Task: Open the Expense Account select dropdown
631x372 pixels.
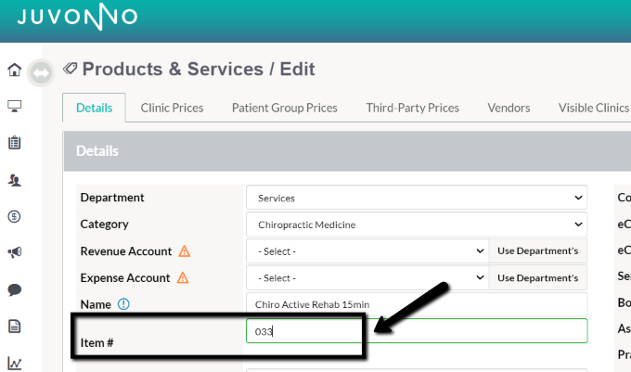Action: (367, 277)
